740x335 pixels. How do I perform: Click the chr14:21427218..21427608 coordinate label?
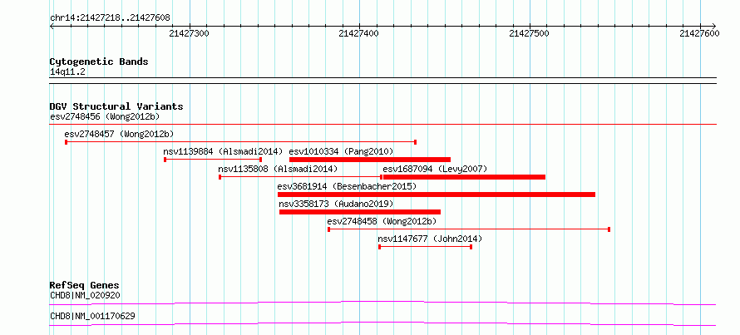[x=110, y=18]
